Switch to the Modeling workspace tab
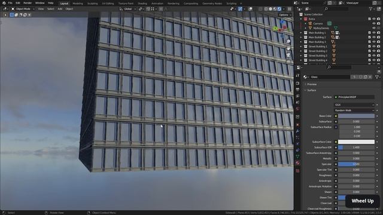This screenshot has height=215, width=383. click(78, 4)
